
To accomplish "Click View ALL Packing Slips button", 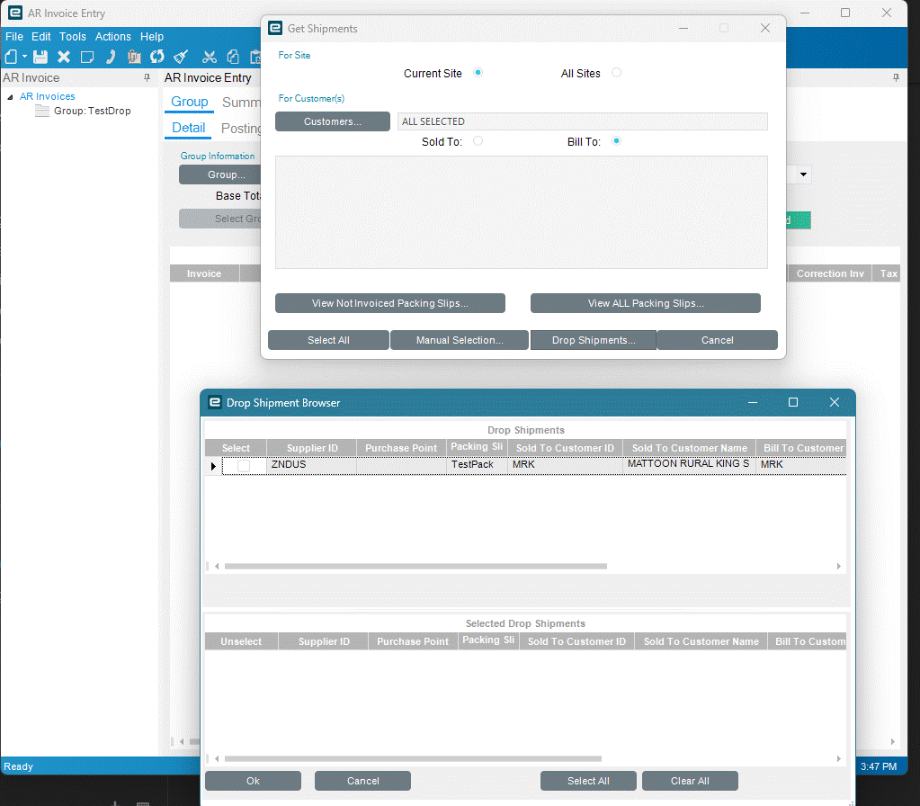I will click(646, 303).
